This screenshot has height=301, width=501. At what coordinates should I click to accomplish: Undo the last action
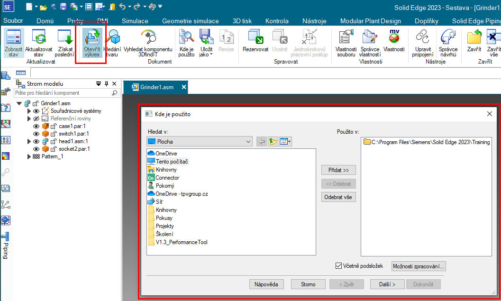click(x=122, y=7)
